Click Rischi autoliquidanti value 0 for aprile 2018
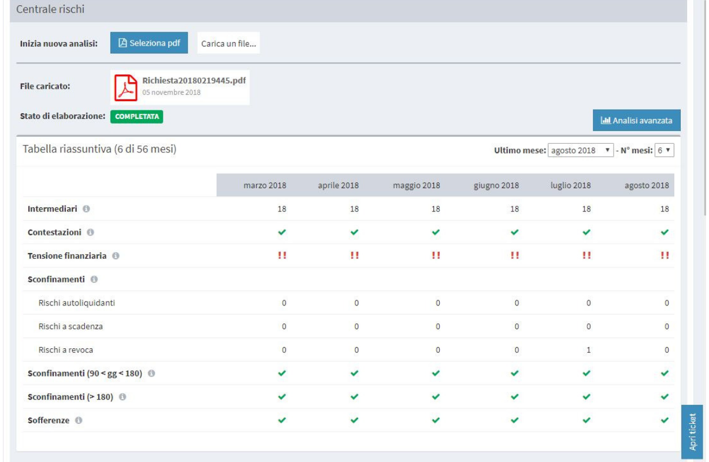This screenshot has width=709, height=462. click(357, 303)
